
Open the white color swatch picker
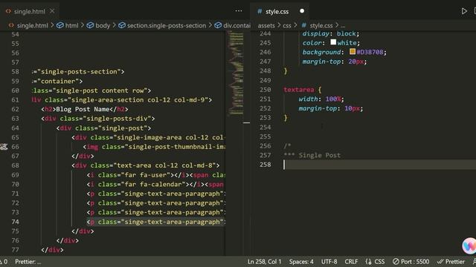click(333, 42)
